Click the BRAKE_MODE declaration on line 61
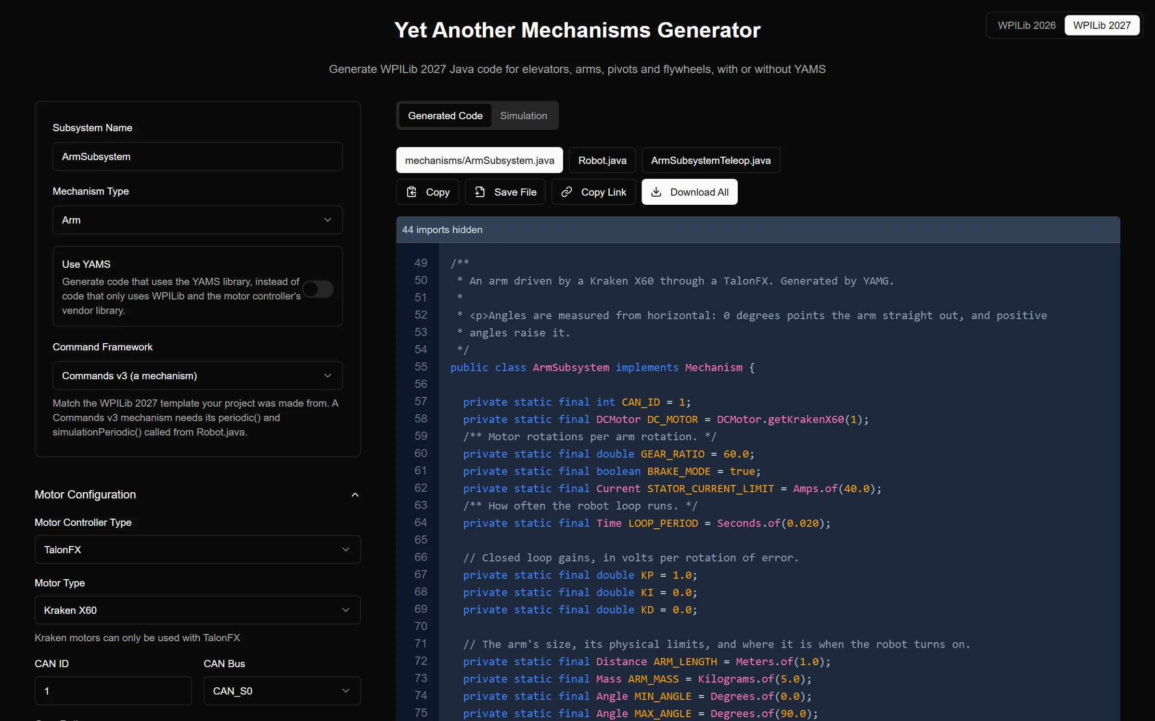The image size is (1155, 721). 611,471
